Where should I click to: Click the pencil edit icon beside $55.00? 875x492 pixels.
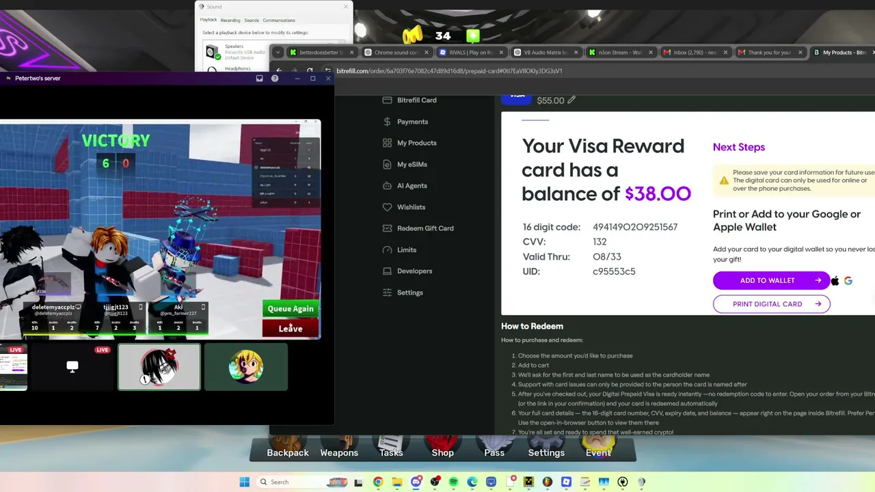tap(571, 100)
